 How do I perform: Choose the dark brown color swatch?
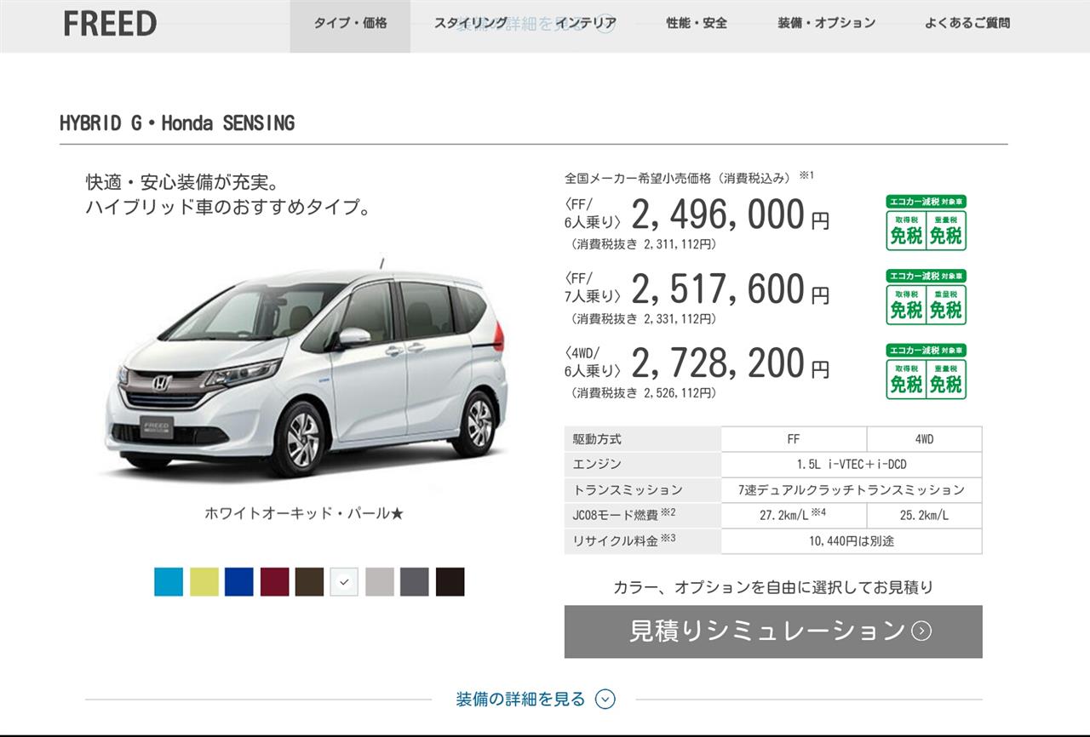click(x=309, y=582)
